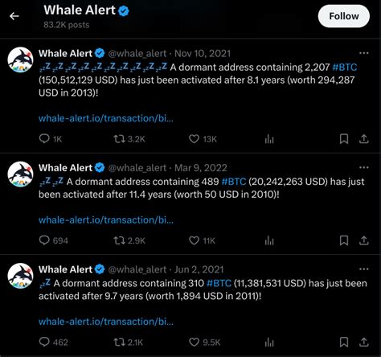Select the #BTC hashtag in the 489 BTC post

234,182
